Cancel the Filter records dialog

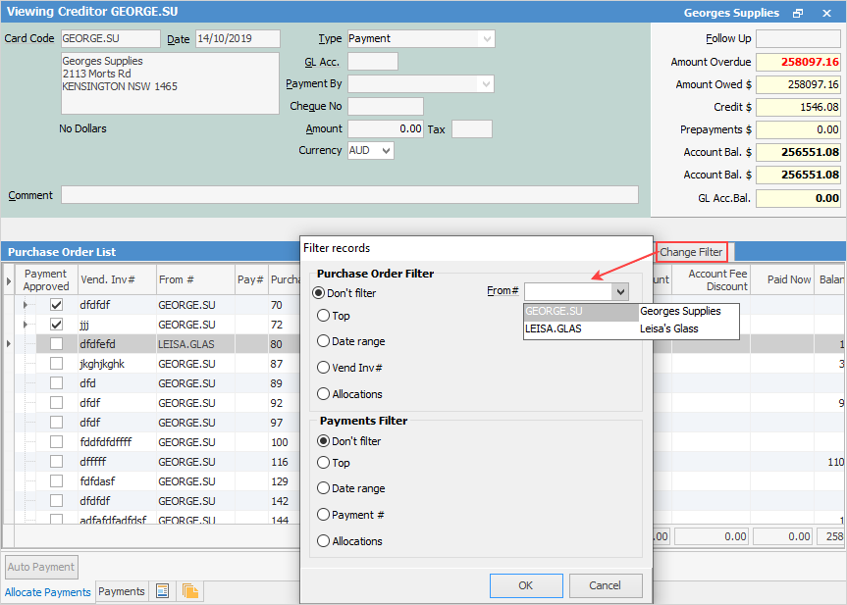[x=605, y=585]
